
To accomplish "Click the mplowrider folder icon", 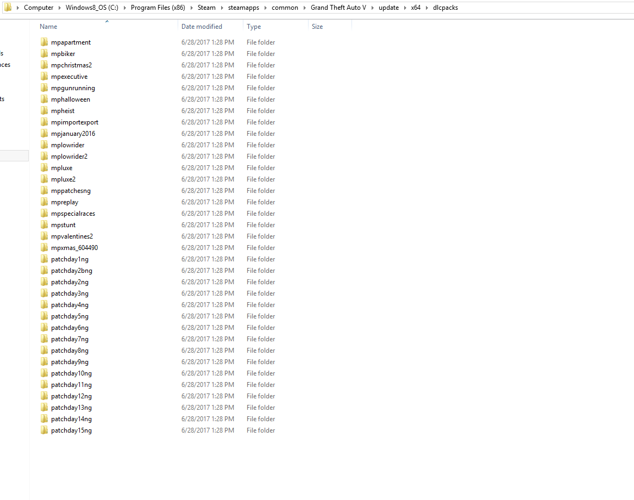I will pos(44,145).
